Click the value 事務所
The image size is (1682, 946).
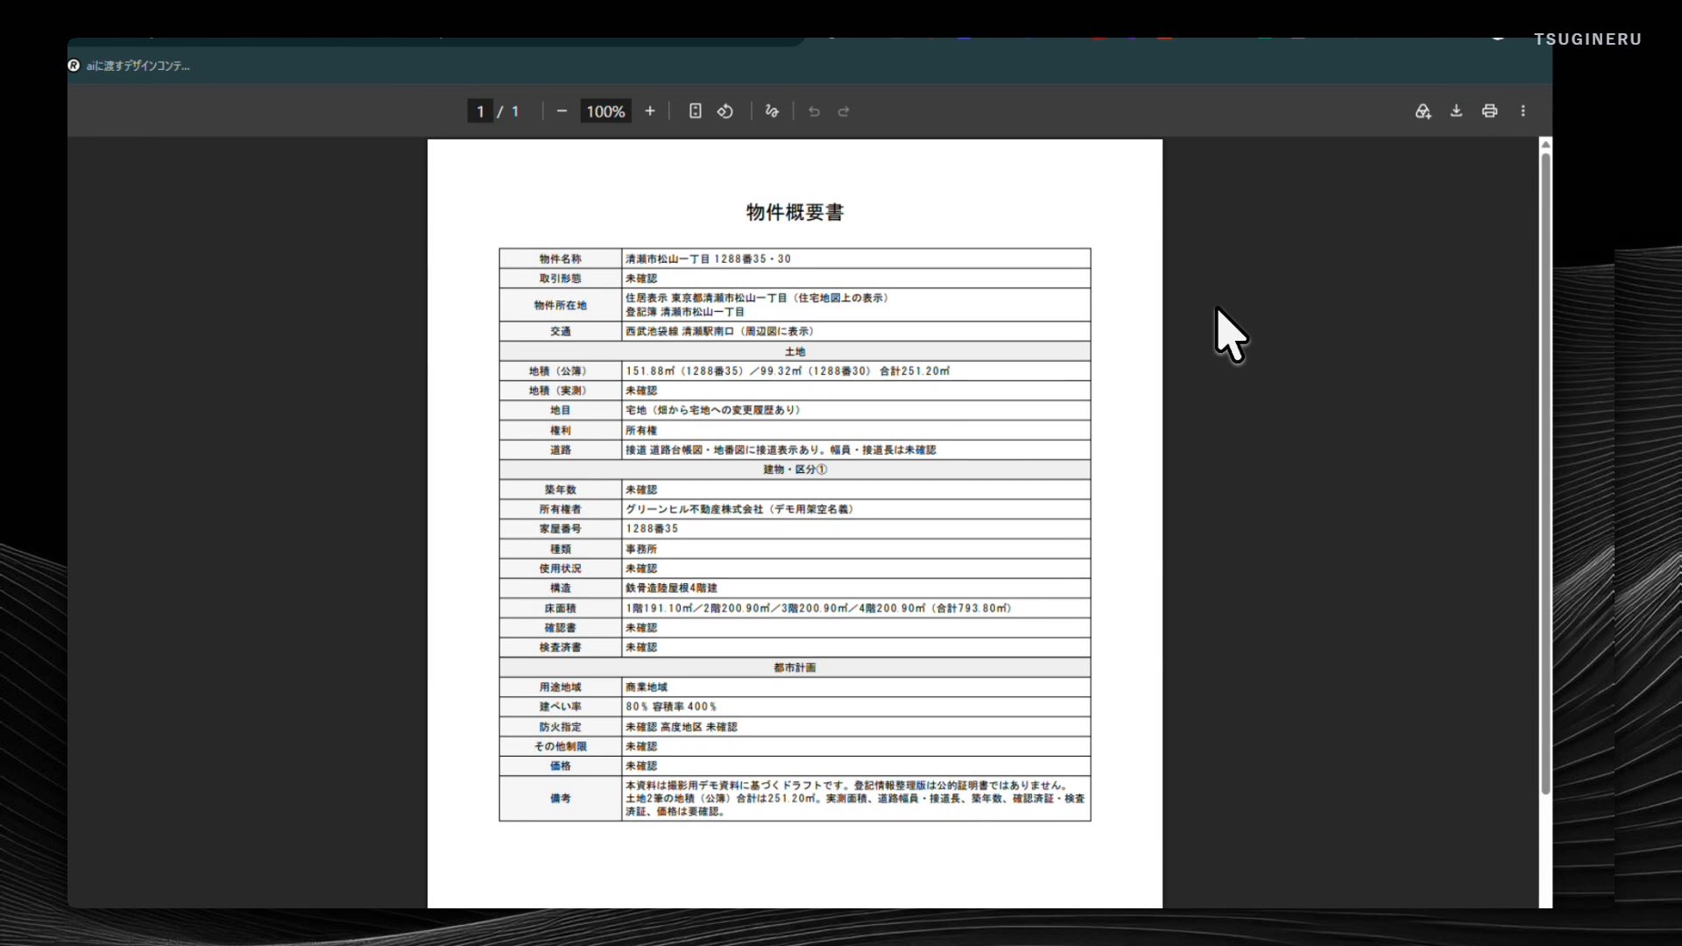point(641,549)
